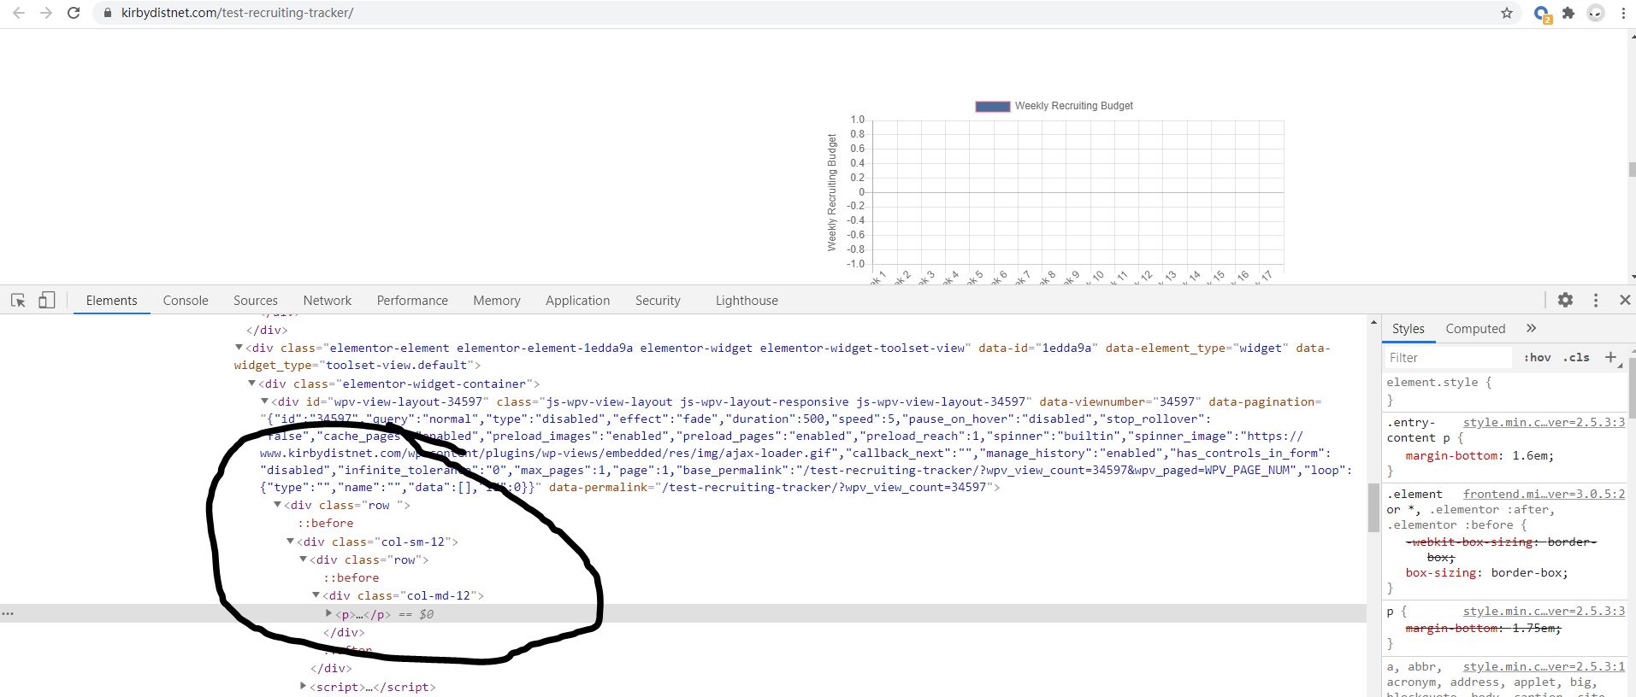Toggle the .cls class editor

point(1576,357)
